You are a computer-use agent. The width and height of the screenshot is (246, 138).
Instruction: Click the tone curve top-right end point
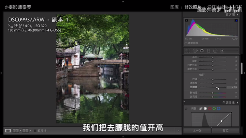click(x=231, y=113)
